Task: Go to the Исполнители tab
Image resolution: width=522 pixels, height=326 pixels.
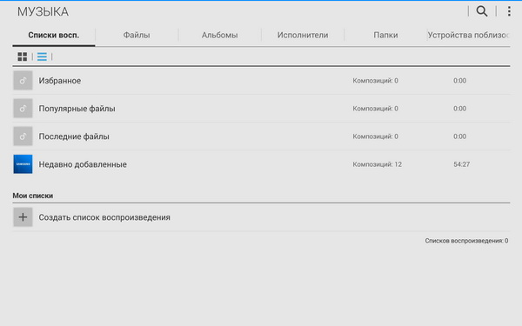Action: click(x=303, y=36)
